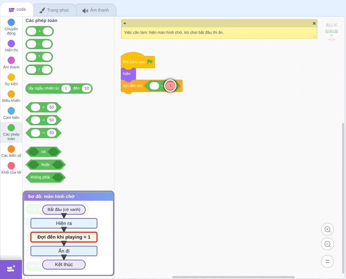The height and width of the screenshot is (279, 346).
Task: Click the value 1 field in equals block
Action: (x=170, y=85)
